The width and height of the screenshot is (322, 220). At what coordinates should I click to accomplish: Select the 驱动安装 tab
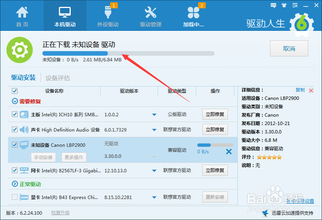(x=23, y=78)
